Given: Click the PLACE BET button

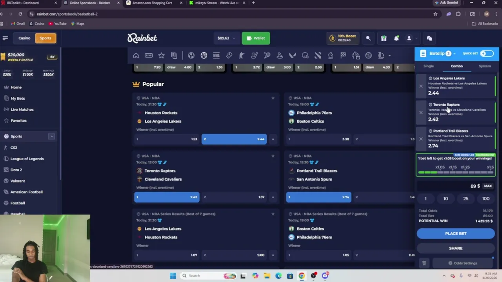Looking at the screenshot, I should pos(456,233).
